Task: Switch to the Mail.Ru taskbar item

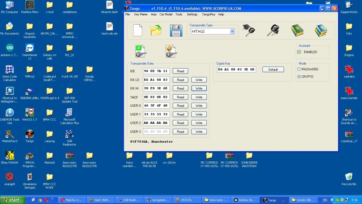Action: (x=71, y=200)
